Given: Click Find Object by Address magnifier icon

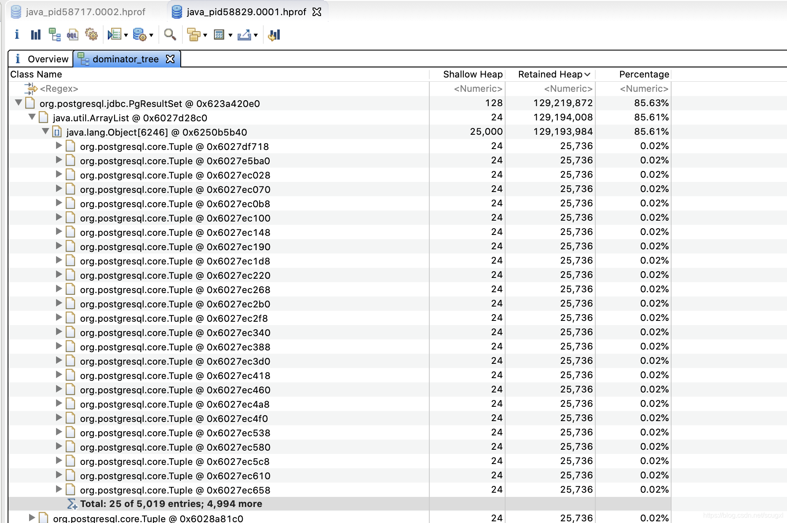Looking at the screenshot, I should pos(170,35).
